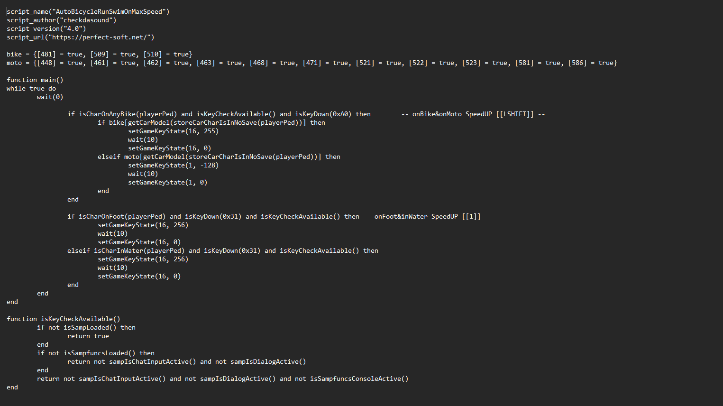This screenshot has width=723, height=406.
Task: Click the onBike&onMoto SpeedUP comment
Action: (473, 114)
